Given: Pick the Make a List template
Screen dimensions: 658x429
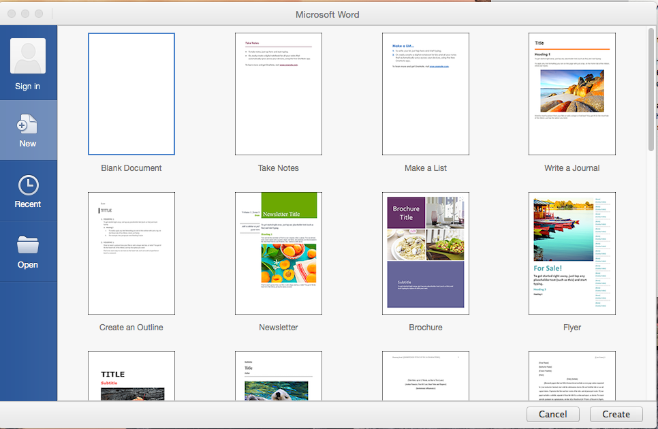Looking at the screenshot, I should click(x=425, y=94).
